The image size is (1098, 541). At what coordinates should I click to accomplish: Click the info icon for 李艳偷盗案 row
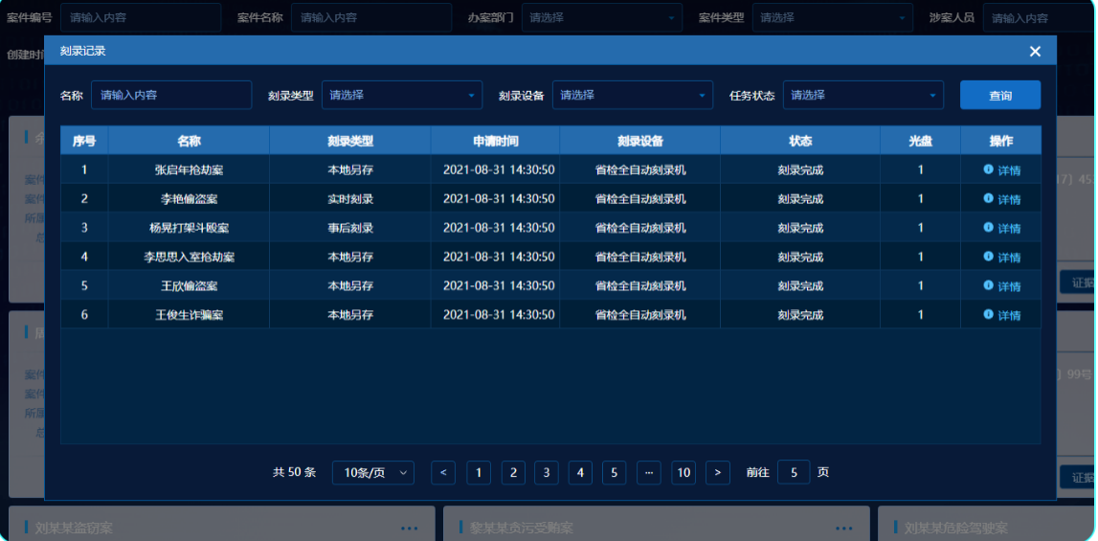tap(988, 198)
